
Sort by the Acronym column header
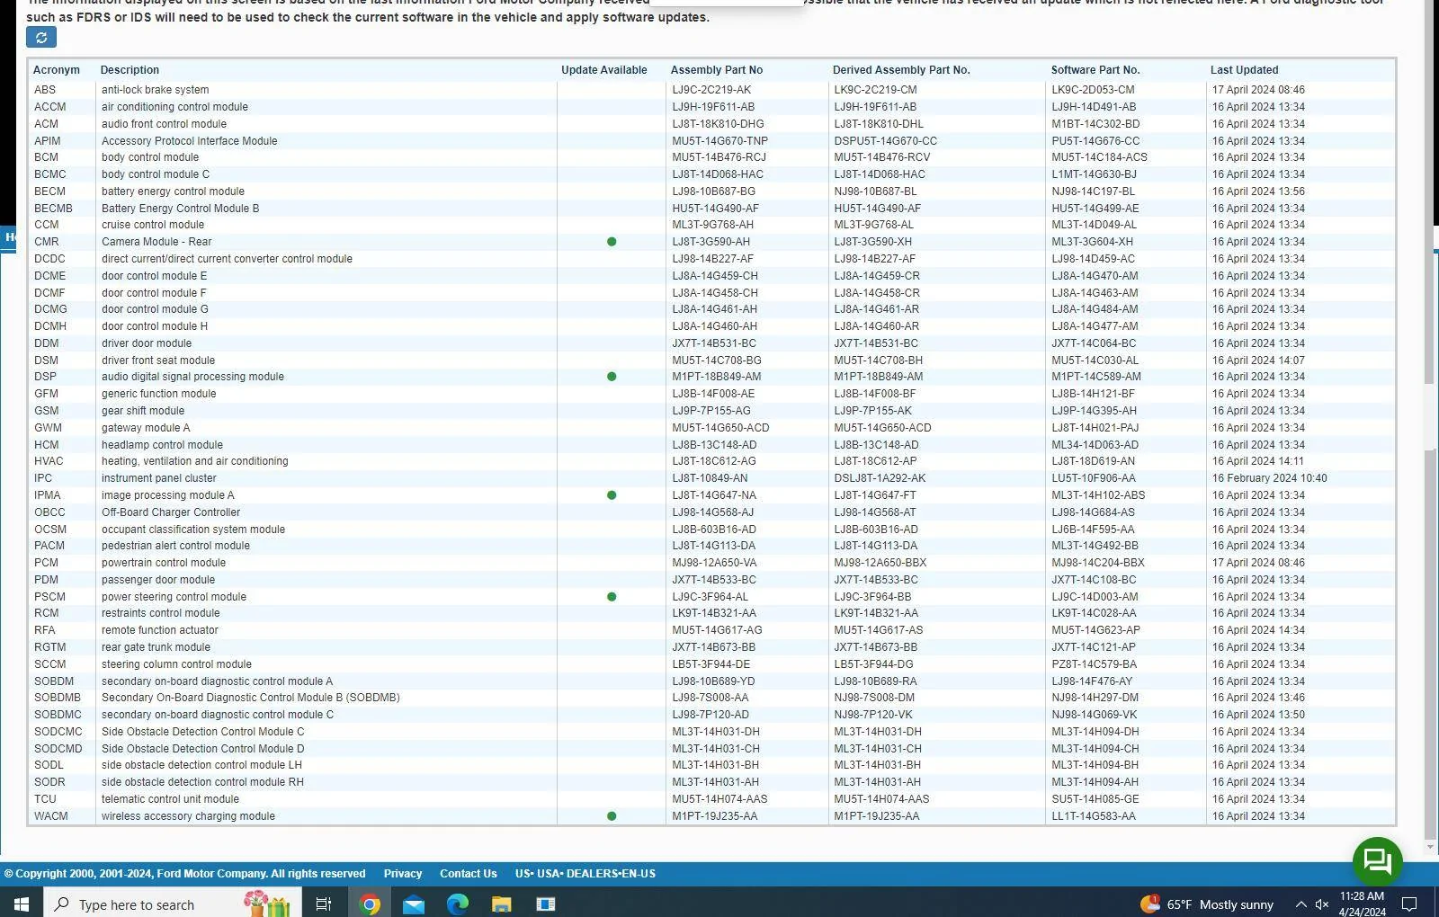click(x=56, y=70)
